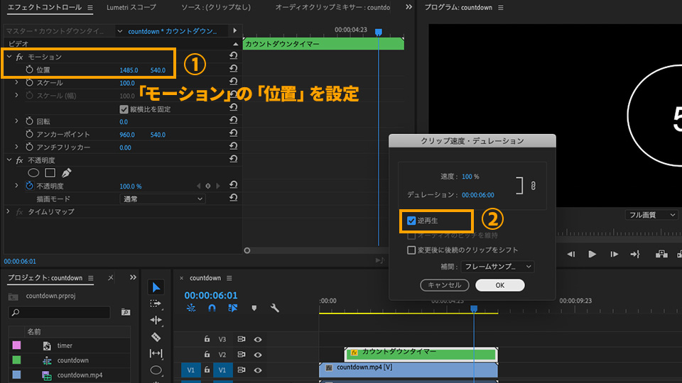Open timeline display settings wrench
Image resolution: width=682 pixels, height=383 pixels.
coord(274,308)
